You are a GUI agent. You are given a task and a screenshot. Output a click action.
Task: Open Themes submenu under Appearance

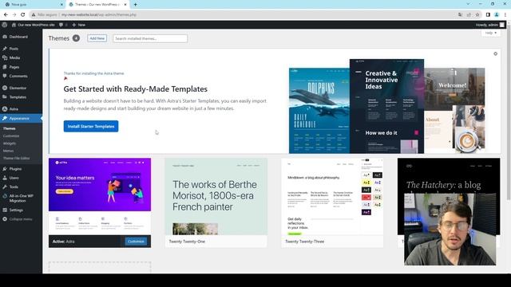pyautogui.click(x=10, y=128)
